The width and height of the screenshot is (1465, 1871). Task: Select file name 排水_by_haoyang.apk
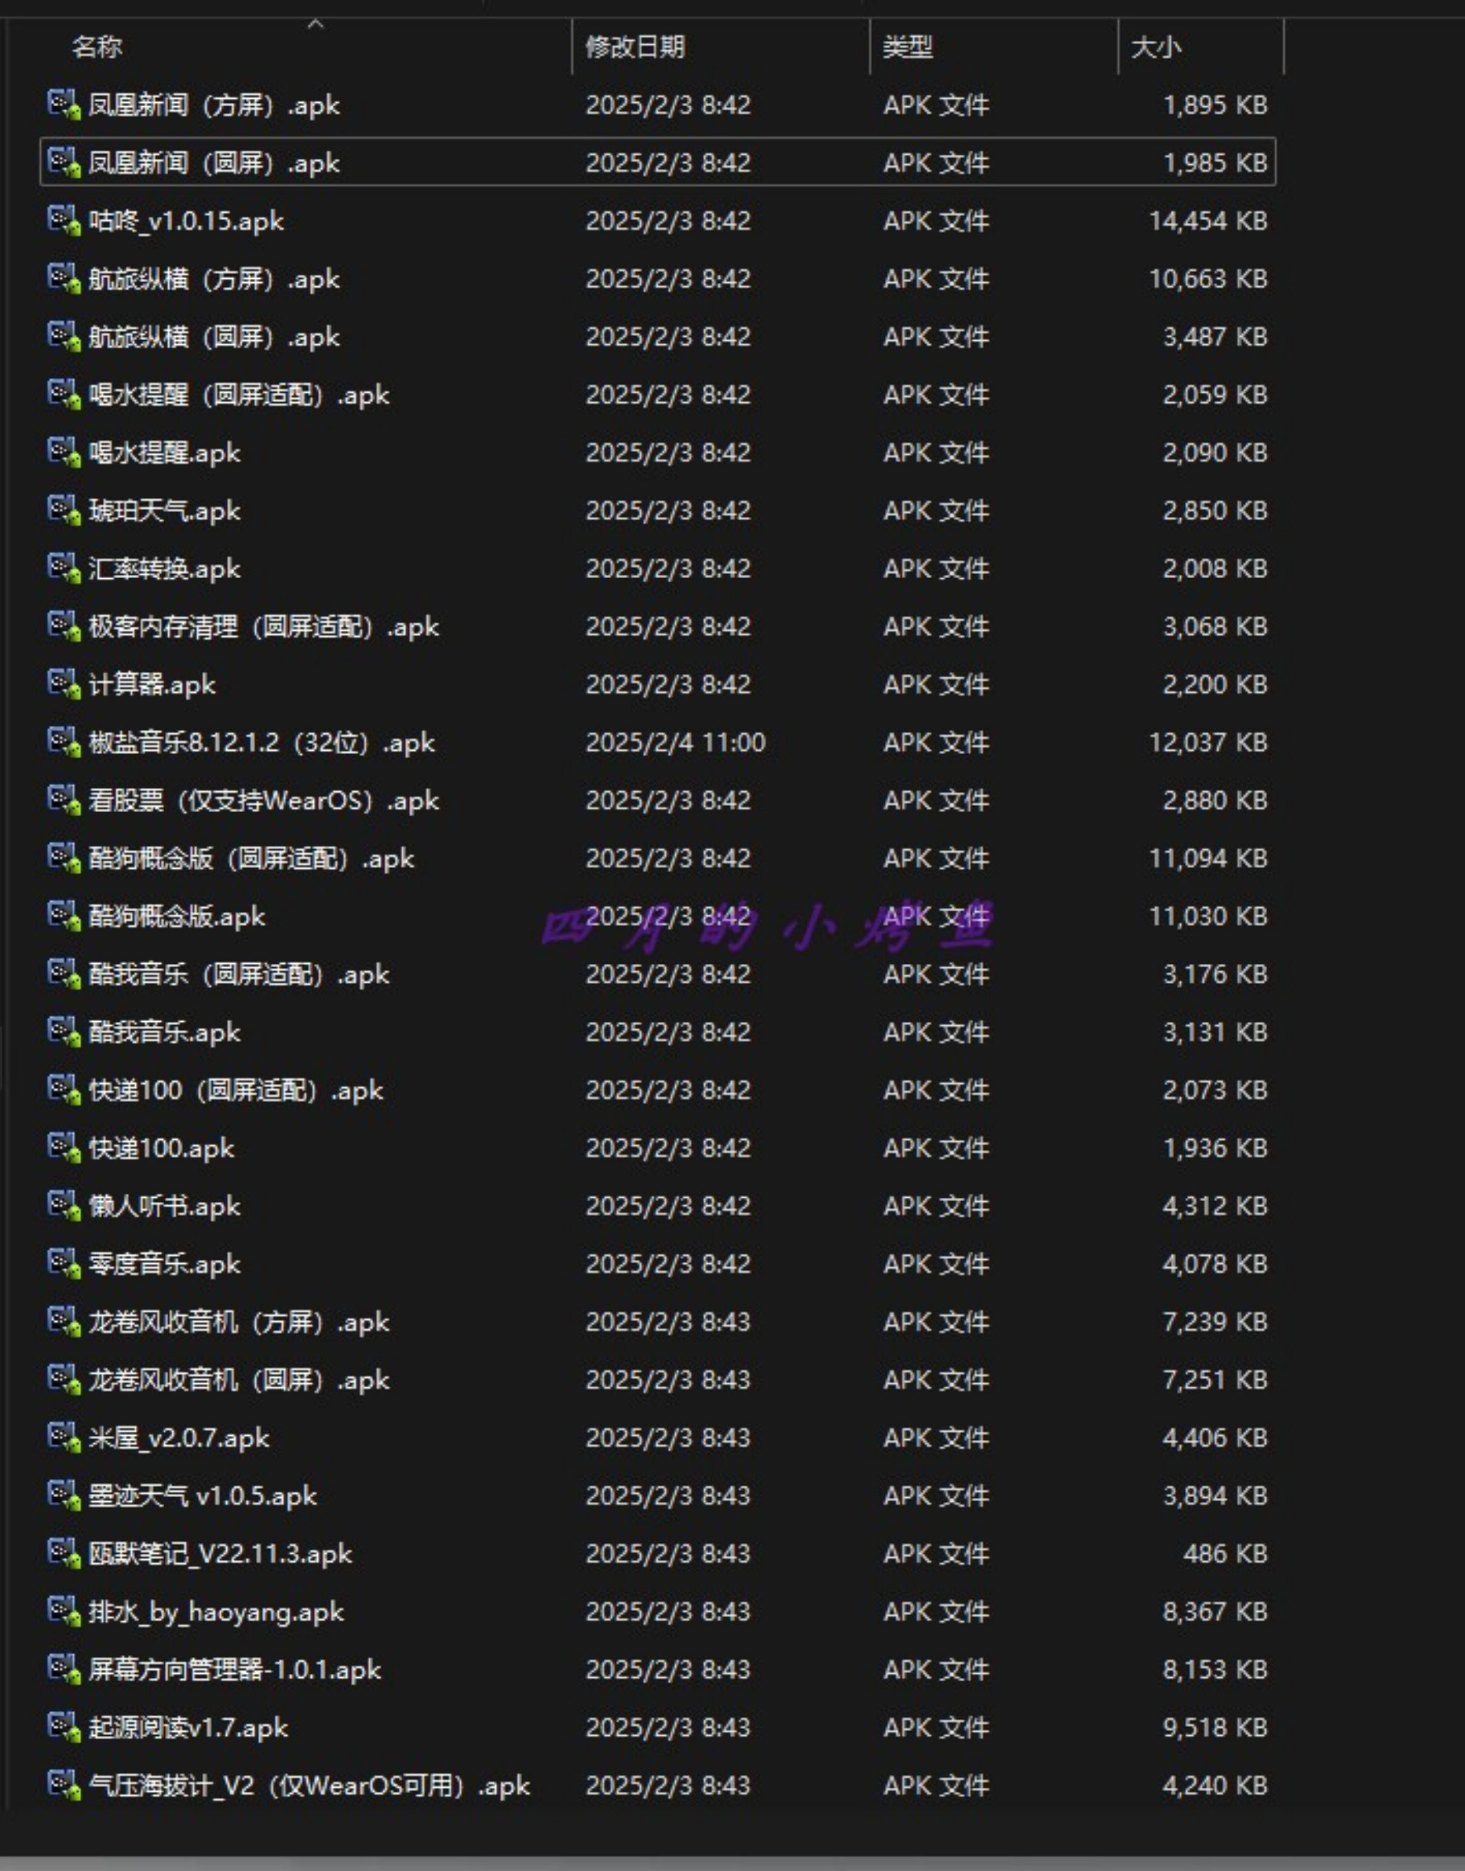216,1611
